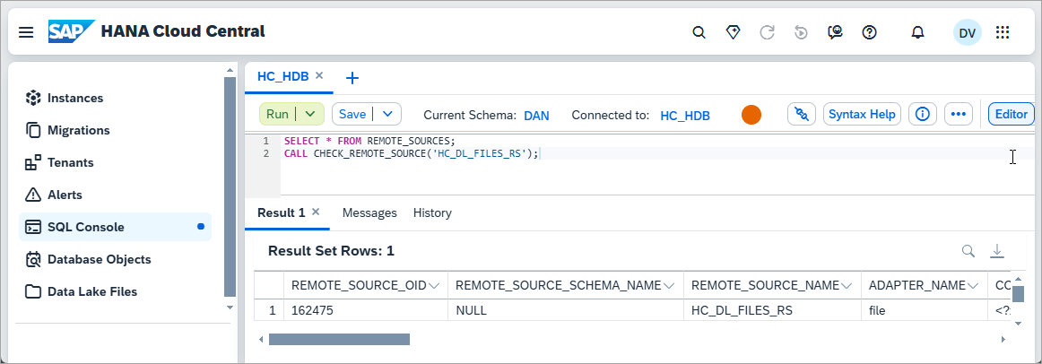Switch to the History tab
Screen dimensions: 1042x364
[432, 212]
